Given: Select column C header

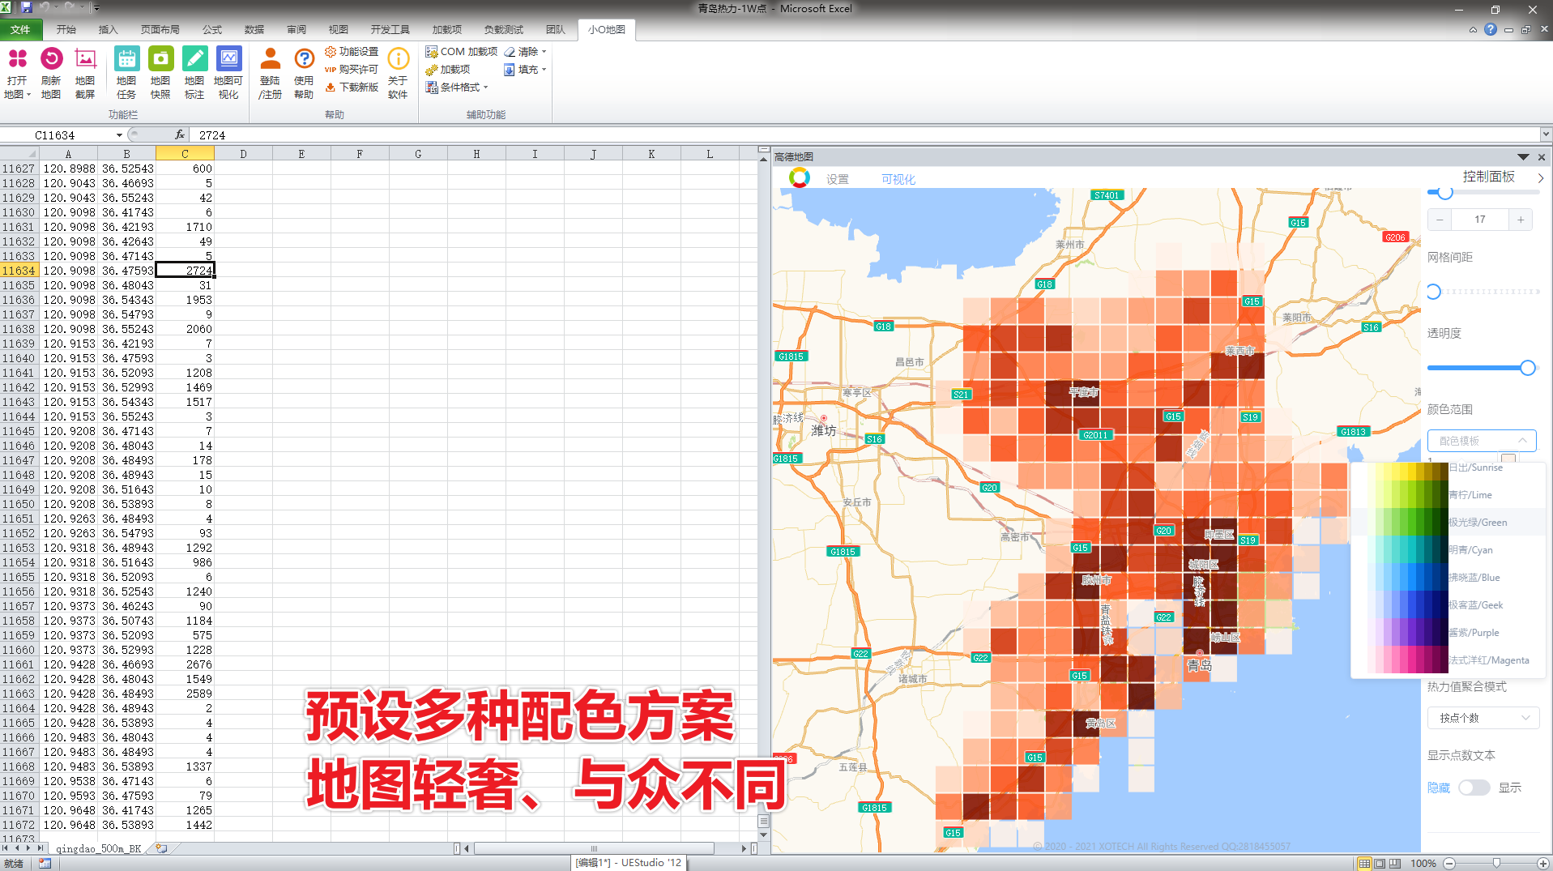Looking at the screenshot, I should point(185,153).
